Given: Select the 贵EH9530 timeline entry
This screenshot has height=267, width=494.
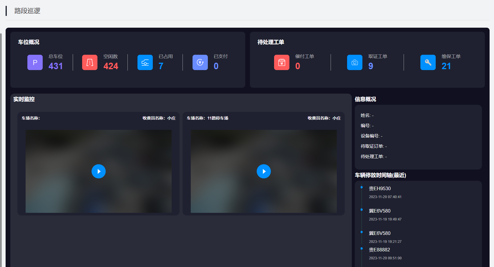Looking at the screenshot, I should point(380,189).
